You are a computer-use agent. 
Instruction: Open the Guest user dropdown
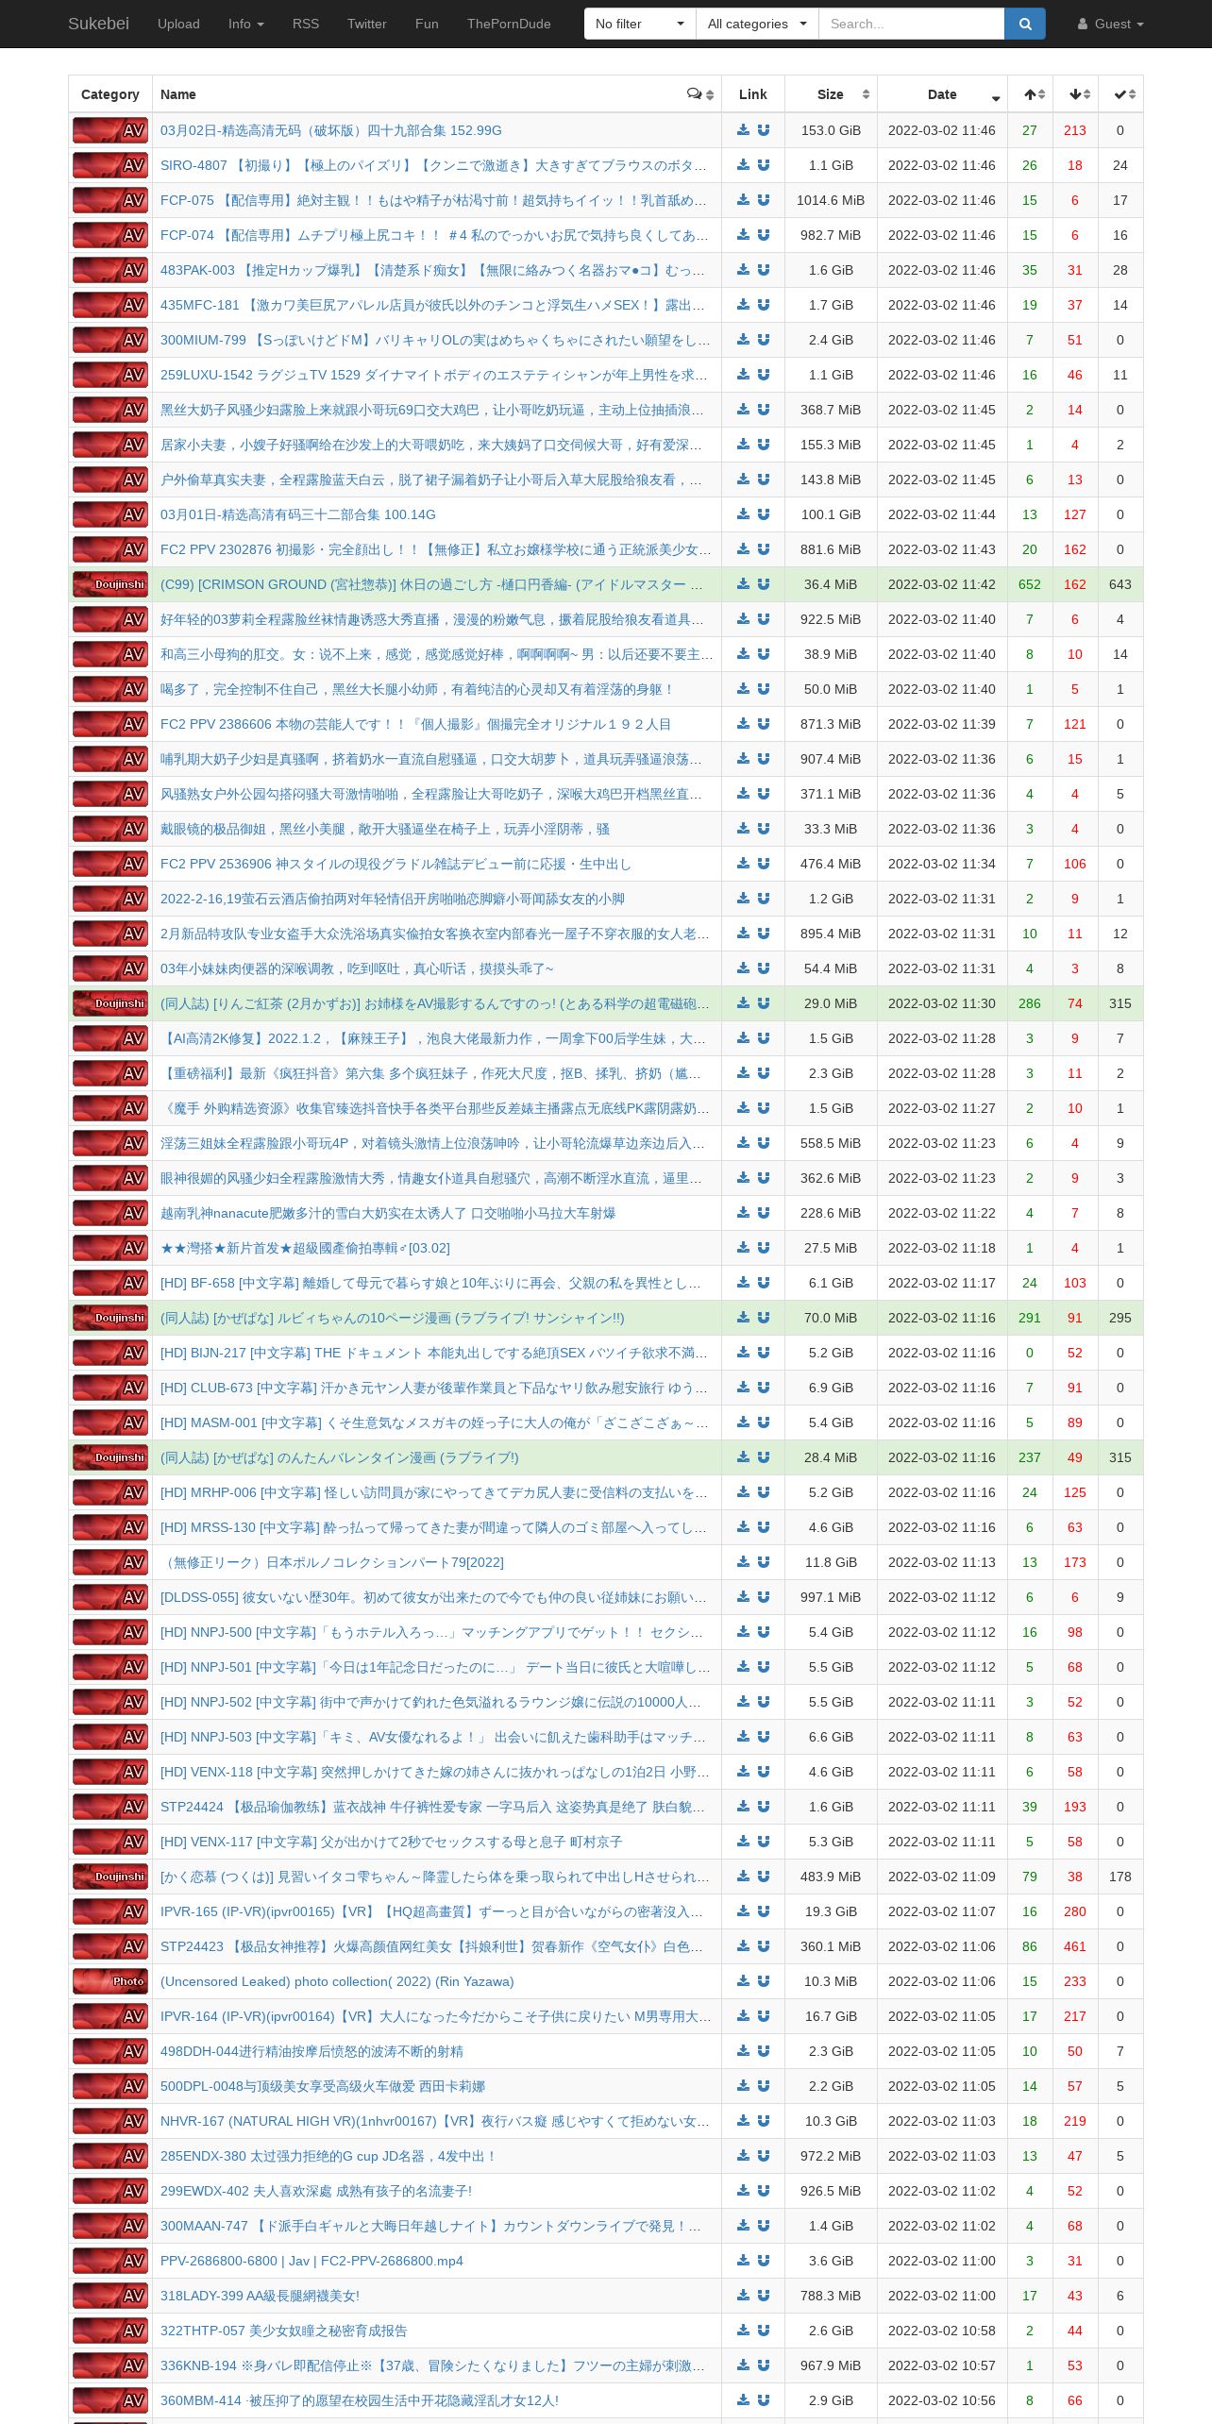(1110, 24)
